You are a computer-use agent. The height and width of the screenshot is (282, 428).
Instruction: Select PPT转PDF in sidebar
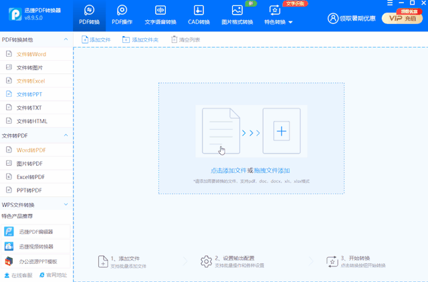36,190
